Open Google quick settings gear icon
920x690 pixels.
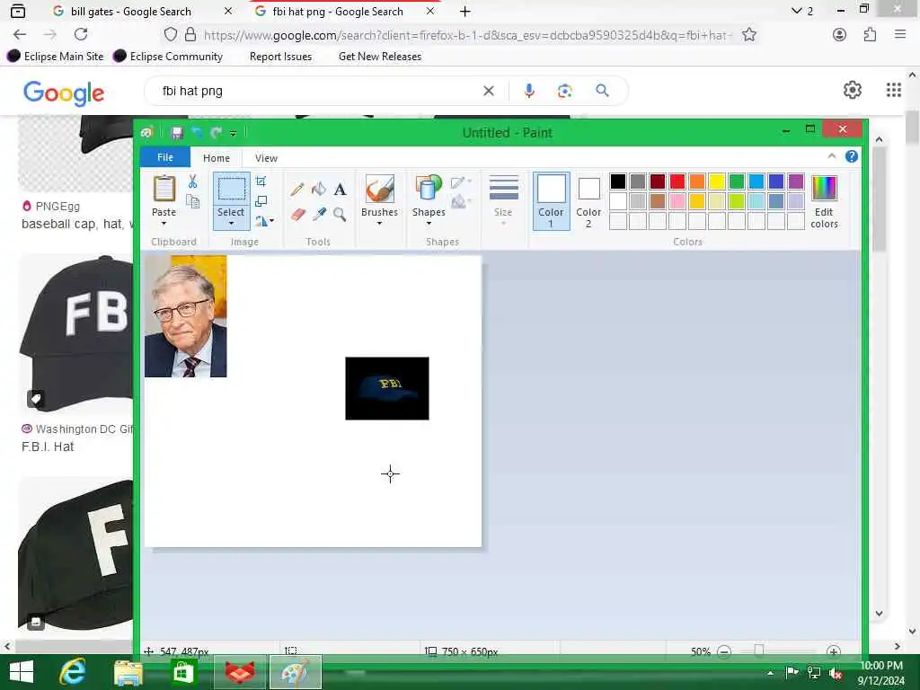coord(852,90)
